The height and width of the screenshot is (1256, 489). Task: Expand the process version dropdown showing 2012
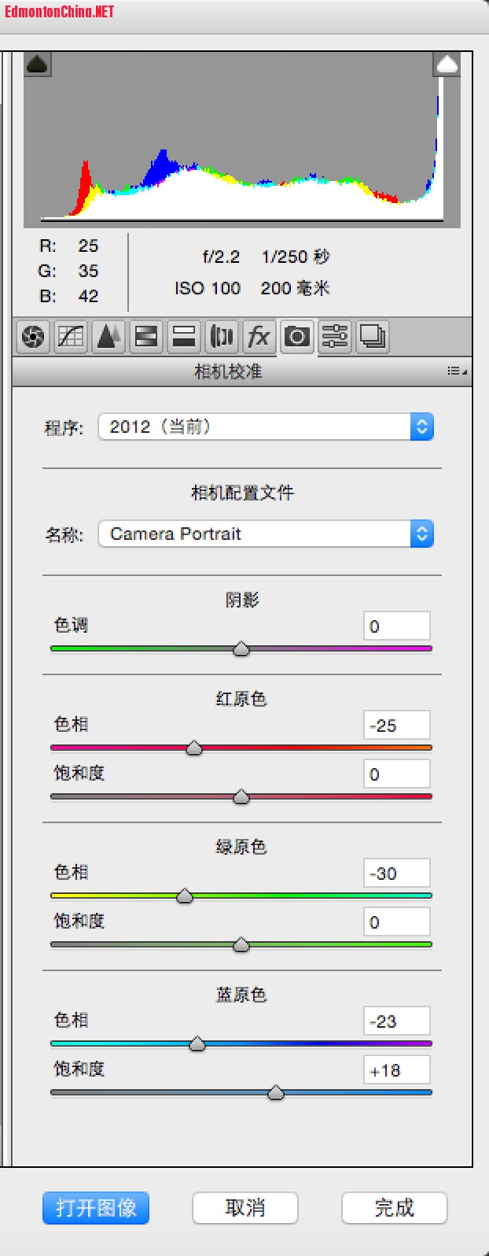(x=266, y=427)
